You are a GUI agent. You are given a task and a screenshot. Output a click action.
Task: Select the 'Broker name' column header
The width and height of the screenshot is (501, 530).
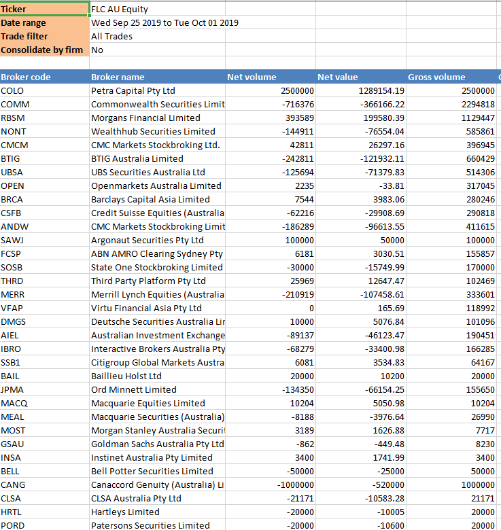tap(158, 77)
